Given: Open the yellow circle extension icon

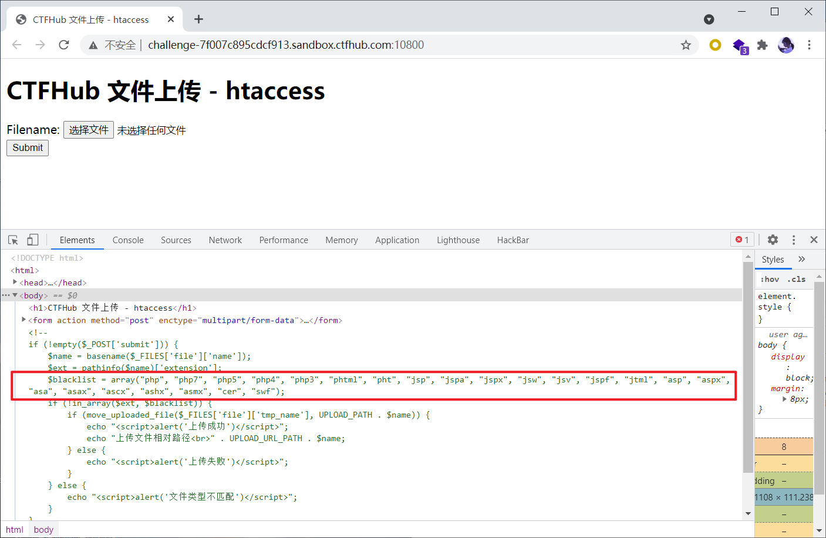Looking at the screenshot, I should (715, 45).
